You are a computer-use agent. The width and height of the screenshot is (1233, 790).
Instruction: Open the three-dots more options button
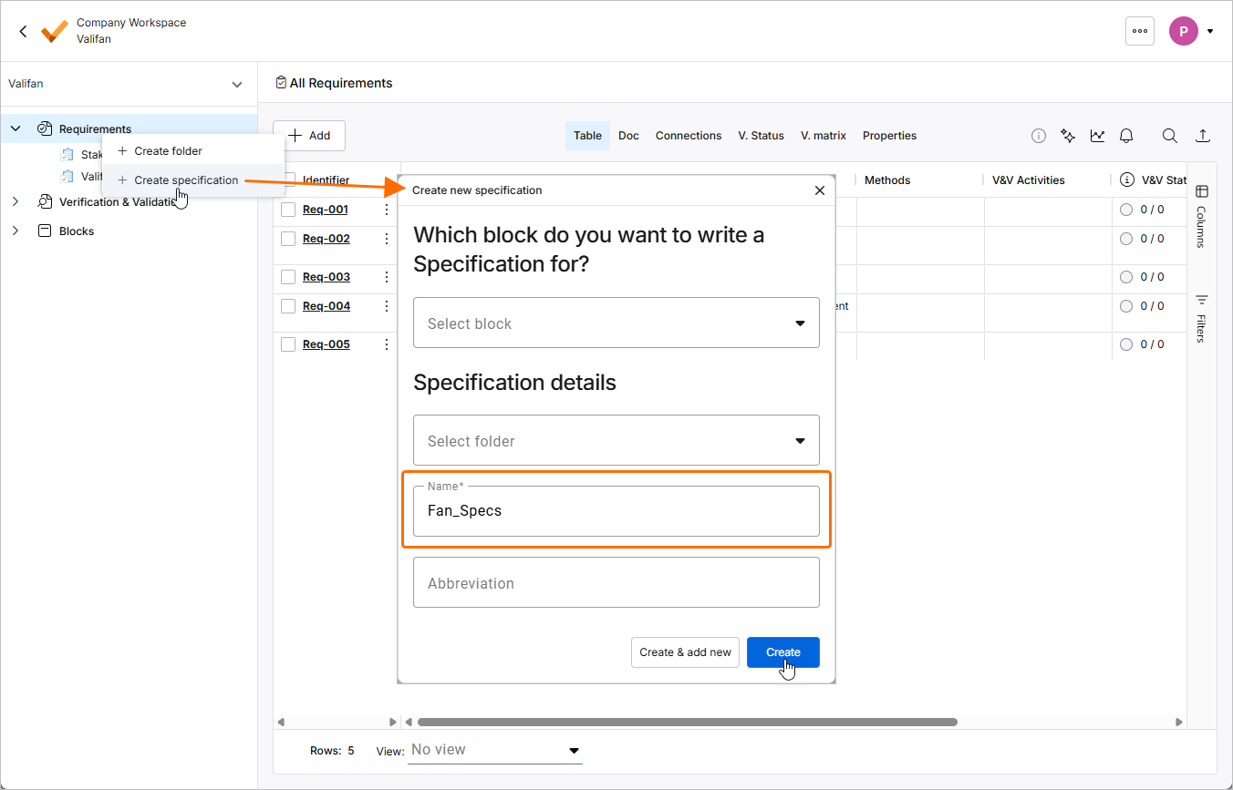pyautogui.click(x=1140, y=31)
